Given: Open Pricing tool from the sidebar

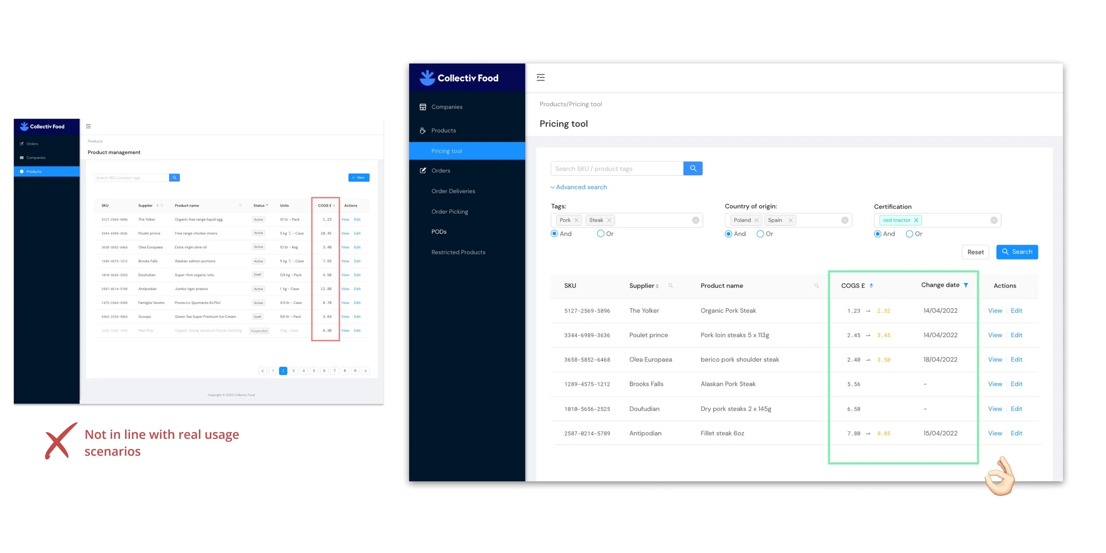Looking at the screenshot, I should point(447,150).
